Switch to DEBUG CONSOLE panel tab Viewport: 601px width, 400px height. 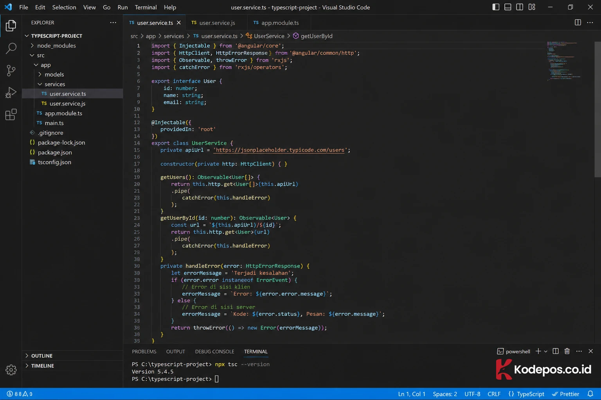coord(214,352)
